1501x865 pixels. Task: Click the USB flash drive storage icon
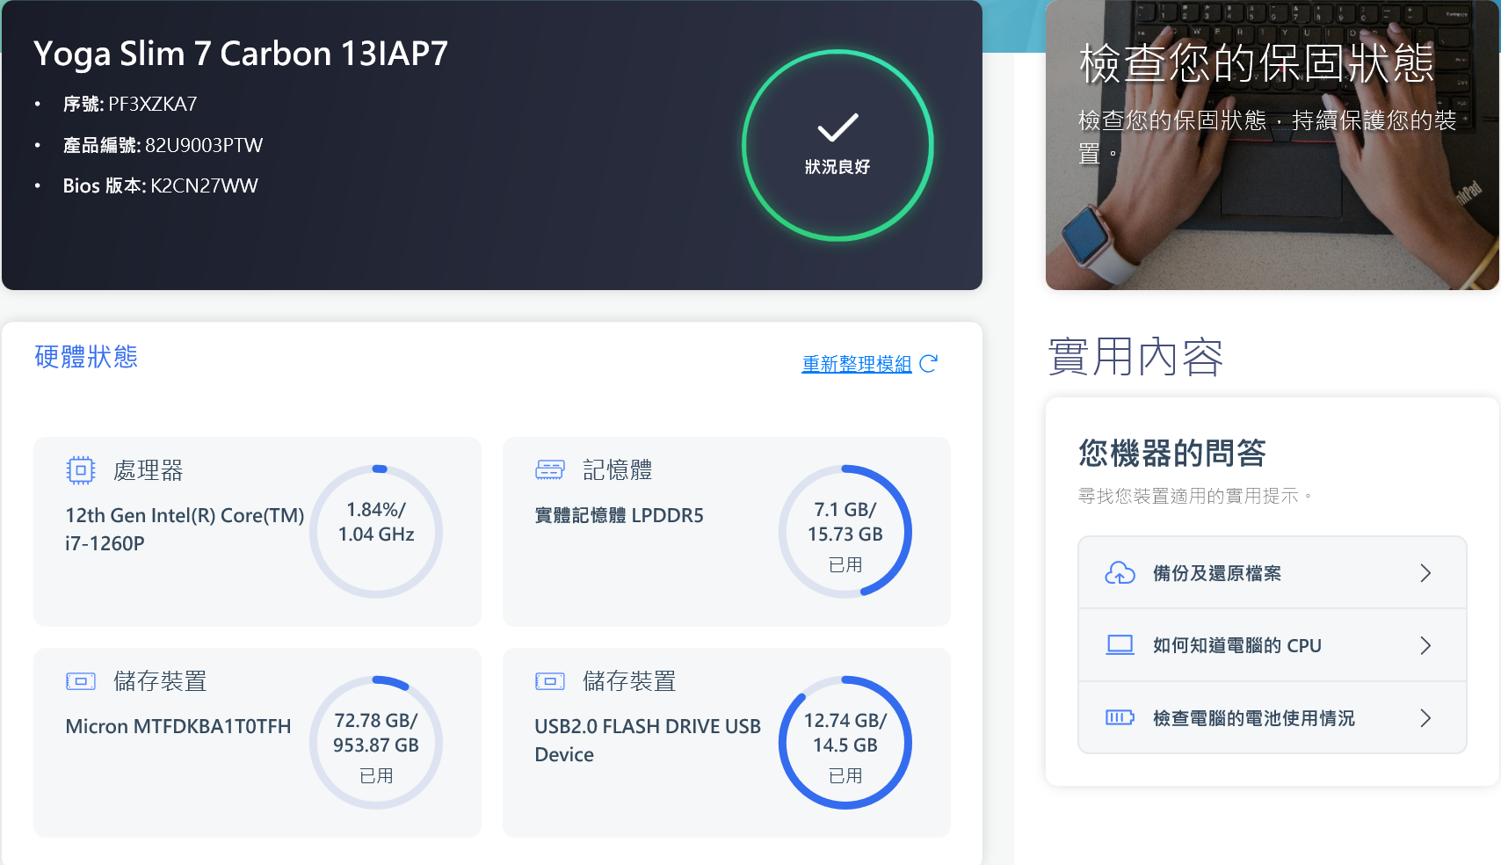(550, 681)
